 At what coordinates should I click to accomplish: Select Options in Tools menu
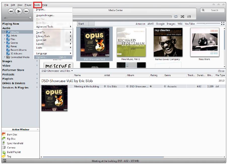(53, 57)
